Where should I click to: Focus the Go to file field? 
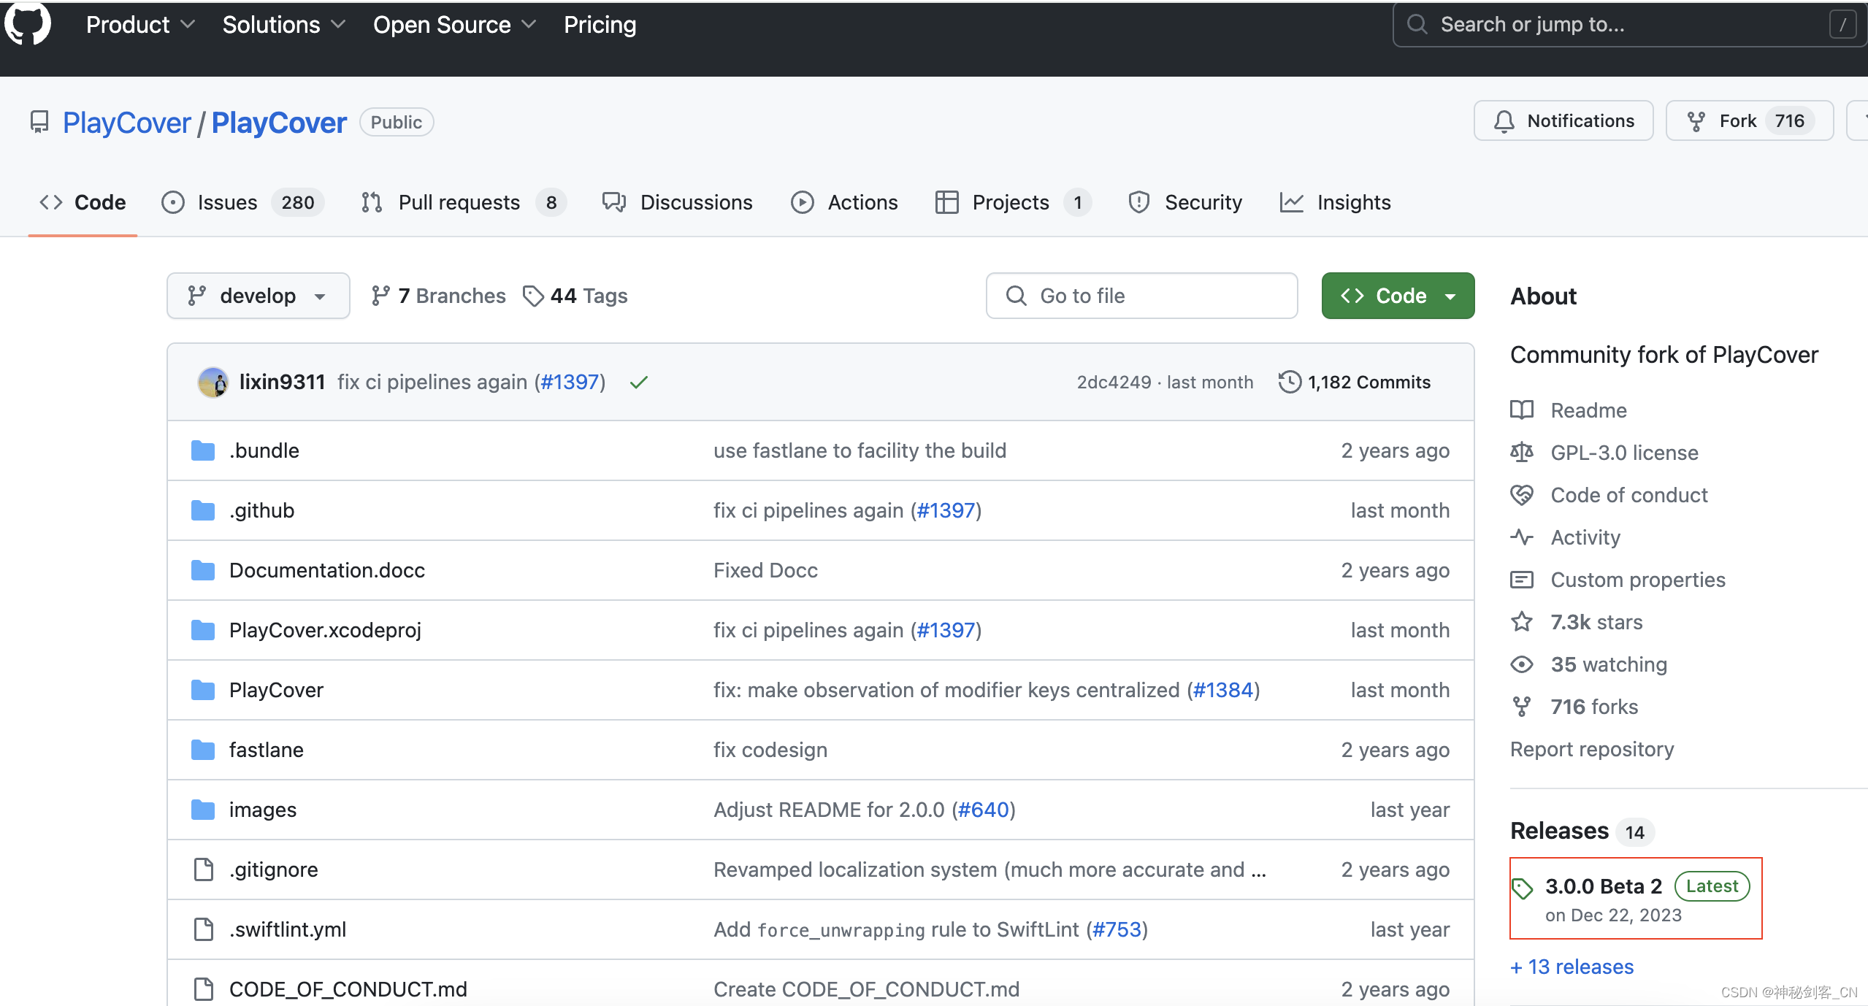tap(1142, 296)
